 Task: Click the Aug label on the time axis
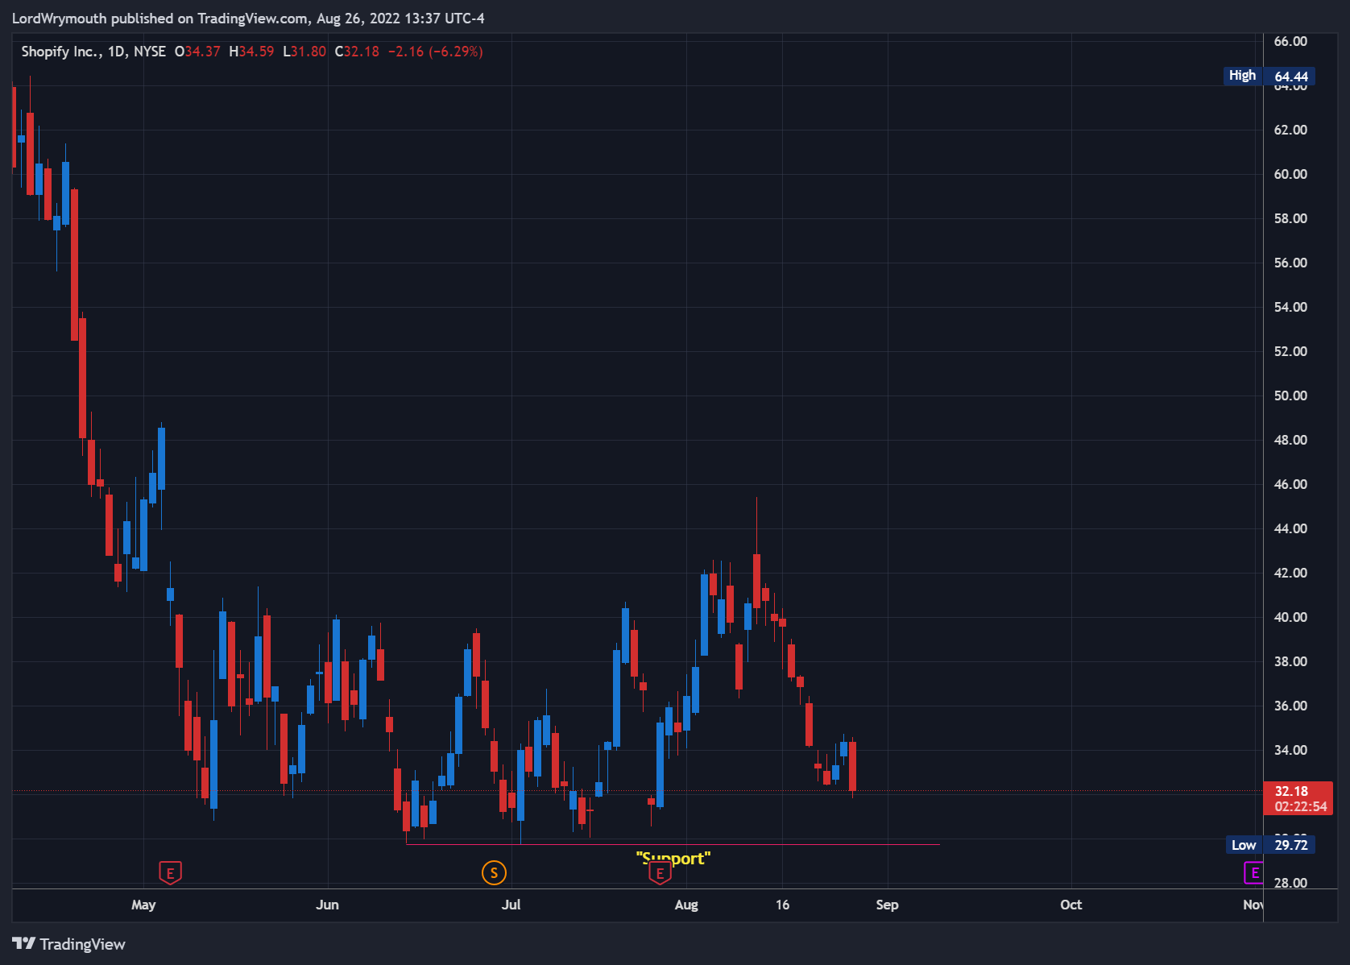tap(686, 905)
